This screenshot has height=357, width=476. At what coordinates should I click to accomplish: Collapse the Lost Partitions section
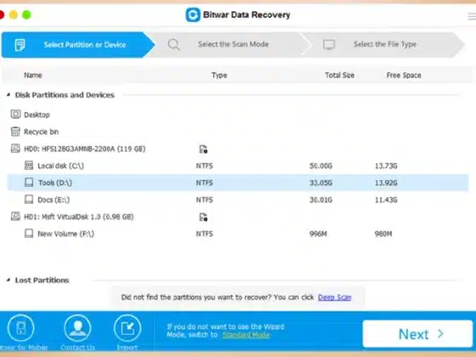8,280
